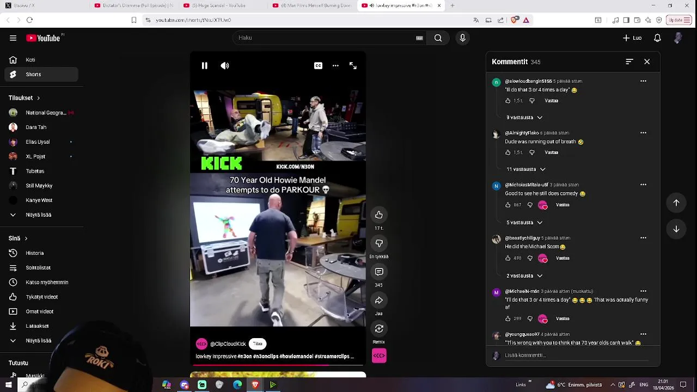The width and height of the screenshot is (697, 392).
Task: Expand 9 vastausta replies
Action: click(524, 118)
